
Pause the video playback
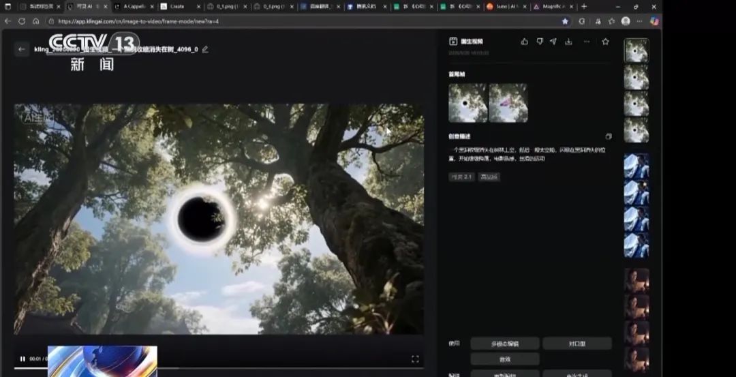[x=22, y=359]
